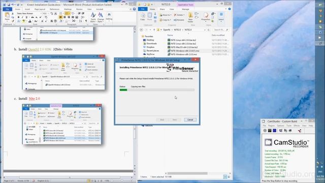Toggle Underline formatting in Word
The image size is (325, 183).
[x=26, y=17]
